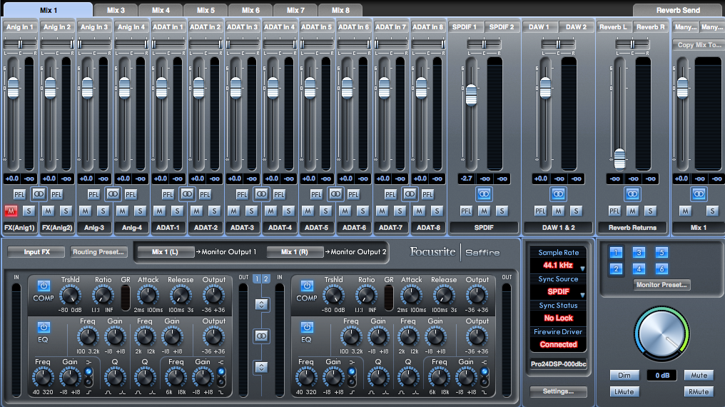725x407 pixels.
Task: Click the large monitor volume knob
Action: (x=661, y=333)
